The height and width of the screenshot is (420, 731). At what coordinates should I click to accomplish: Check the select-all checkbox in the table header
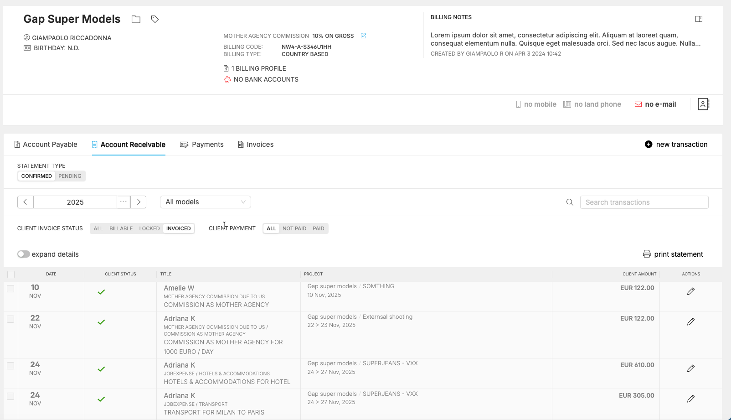coord(10,274)
